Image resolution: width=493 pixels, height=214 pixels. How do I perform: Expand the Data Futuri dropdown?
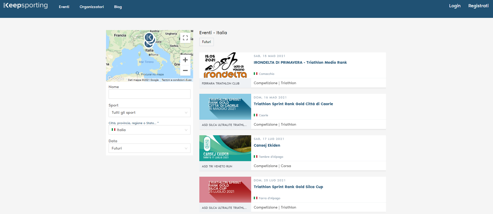[x=149, y=148]
